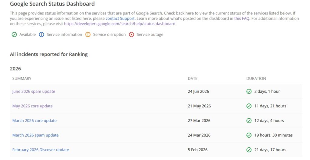Click the date 24 Jun 2026
The height and width of the screenshot is (160, 310).
198,91
